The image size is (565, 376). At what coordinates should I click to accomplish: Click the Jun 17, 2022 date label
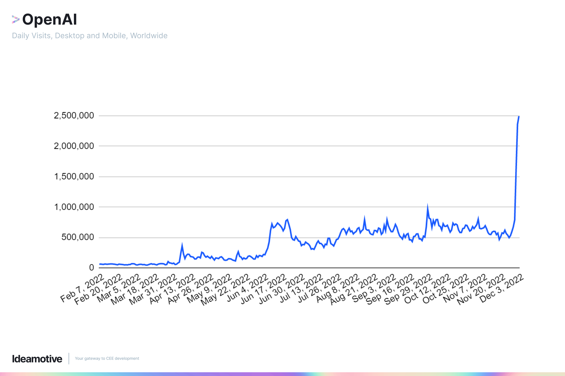click(263, 289)
